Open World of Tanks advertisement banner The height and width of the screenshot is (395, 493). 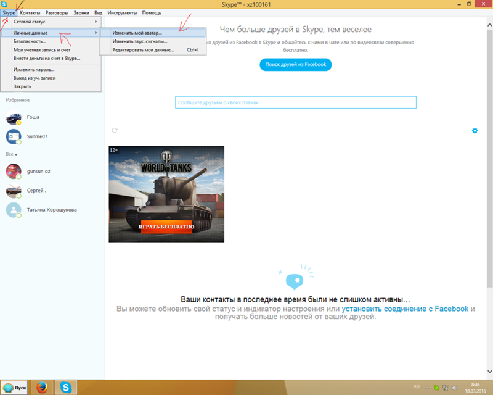pos(166,194)
